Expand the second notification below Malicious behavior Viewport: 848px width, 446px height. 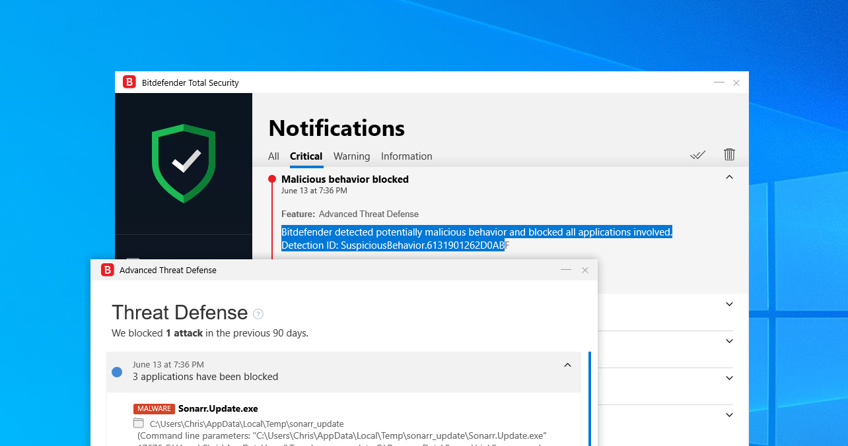[729, 342]
